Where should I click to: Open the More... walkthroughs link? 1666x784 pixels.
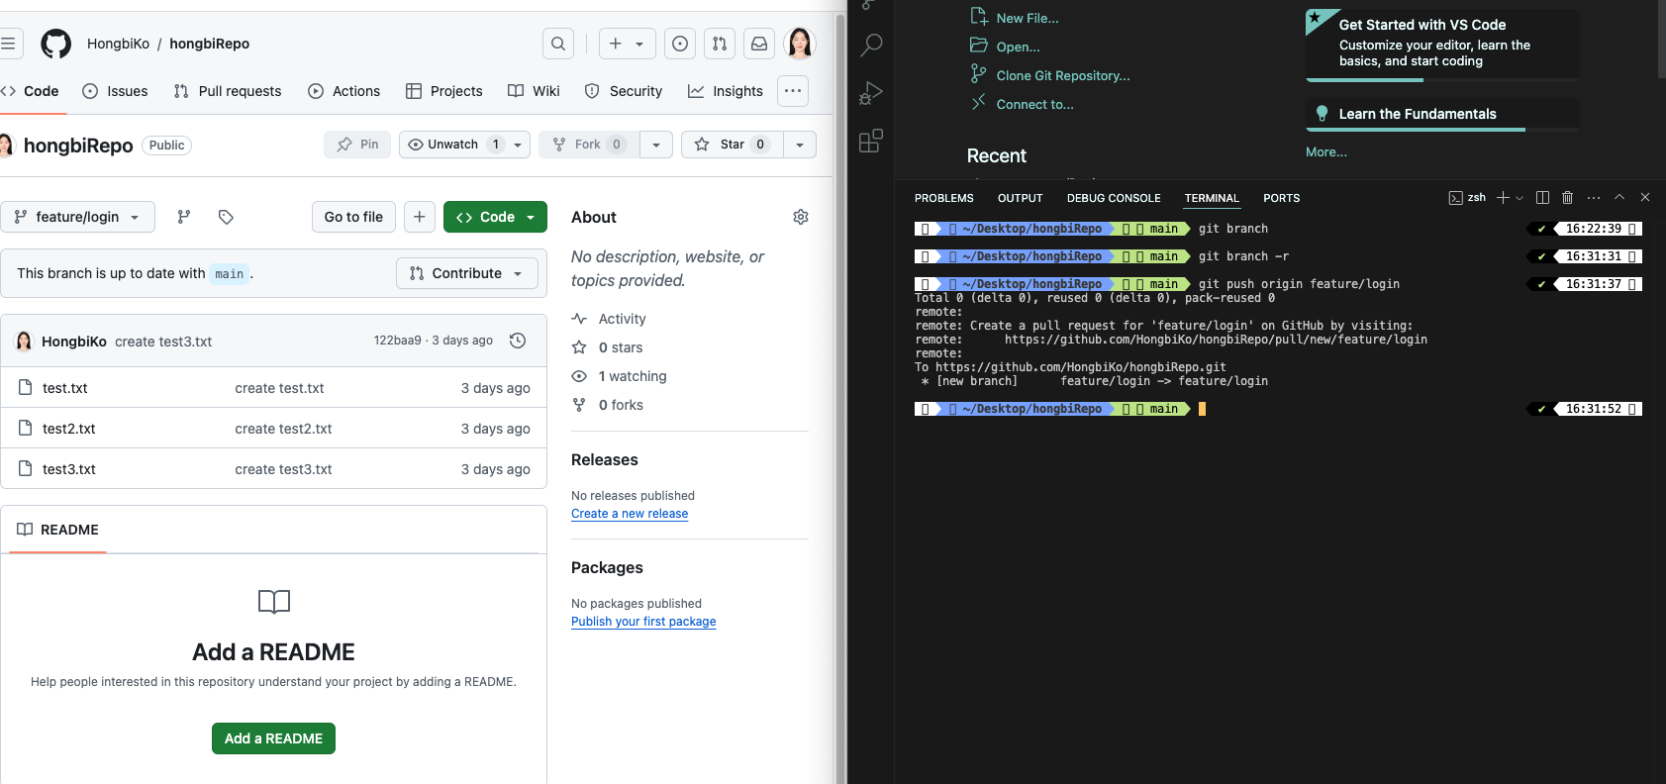click(1326, 151)
